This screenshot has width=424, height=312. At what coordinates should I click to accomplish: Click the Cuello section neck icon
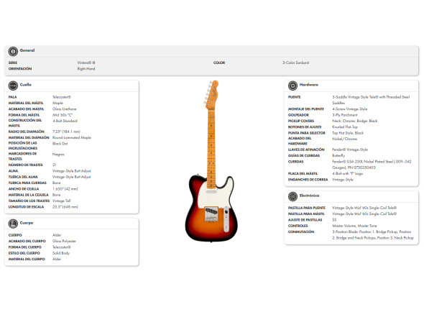pos(13,86)
